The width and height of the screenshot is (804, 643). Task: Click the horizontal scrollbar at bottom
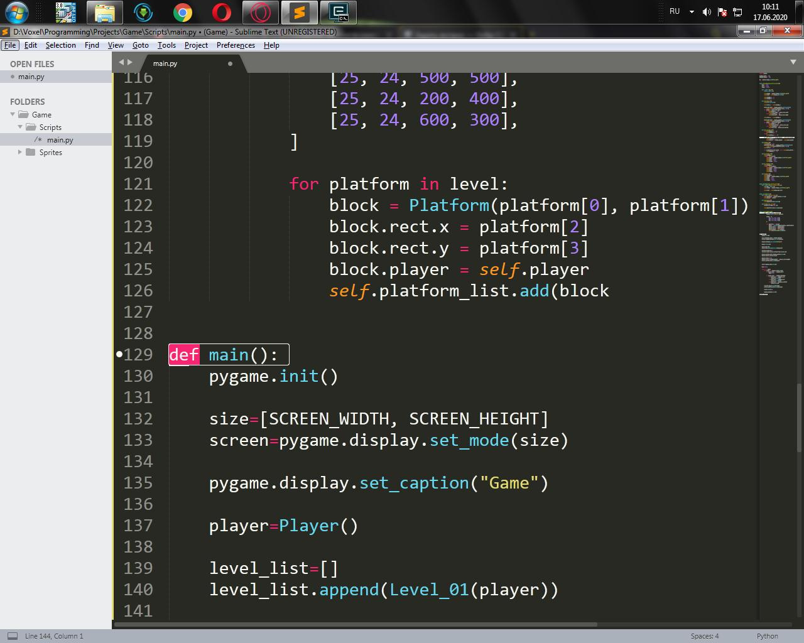[357, 624]
